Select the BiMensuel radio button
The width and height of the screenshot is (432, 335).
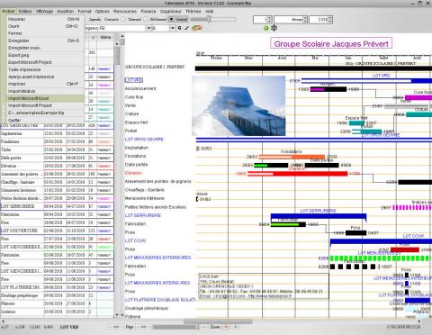pos(146,19)
